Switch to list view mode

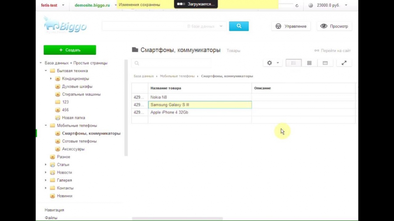click(x=293, y=63)
